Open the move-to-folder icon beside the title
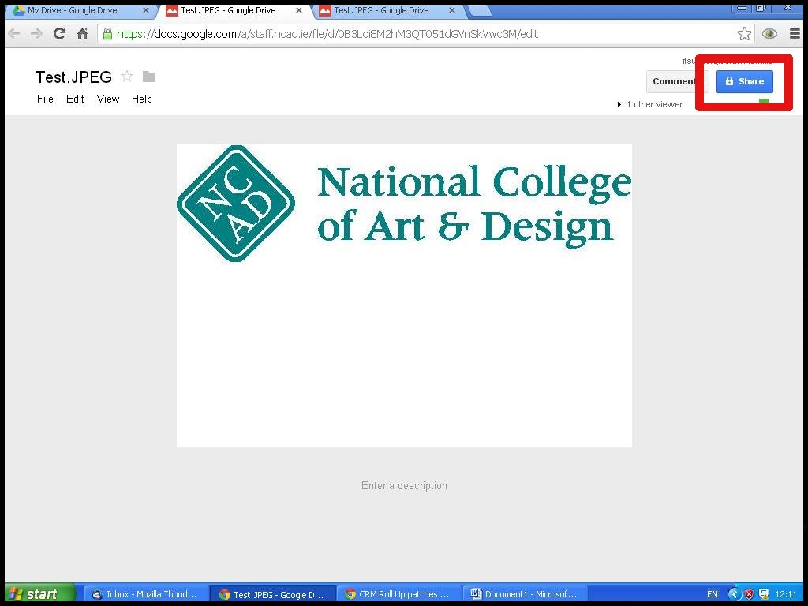808x606 pixels. (149, 77)
